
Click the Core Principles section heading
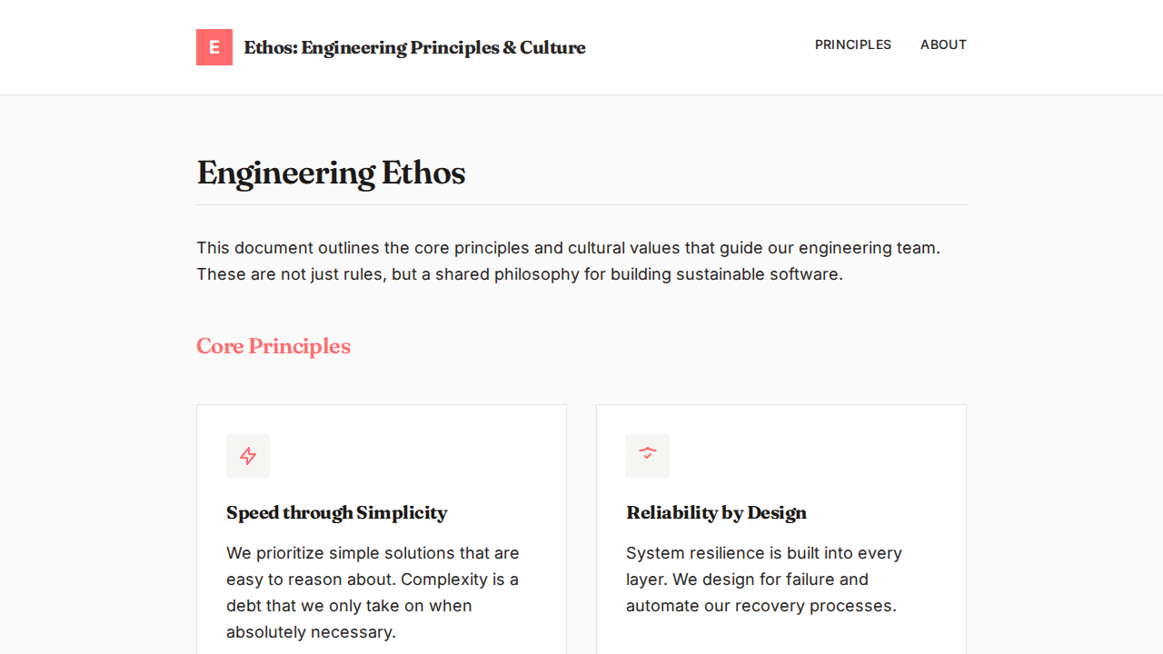point(273,346)
